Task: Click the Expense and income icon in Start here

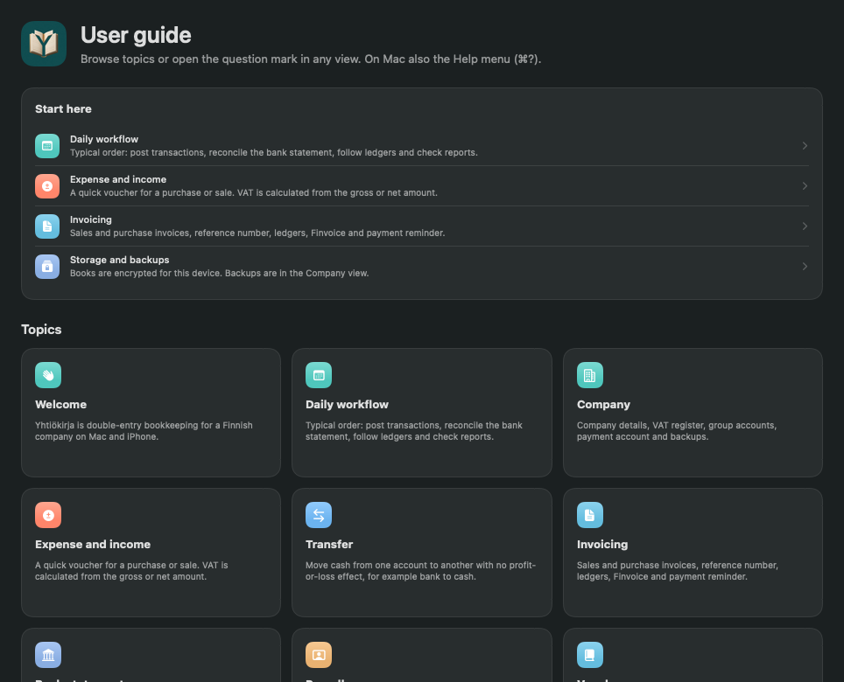Action: pos(47,186)
